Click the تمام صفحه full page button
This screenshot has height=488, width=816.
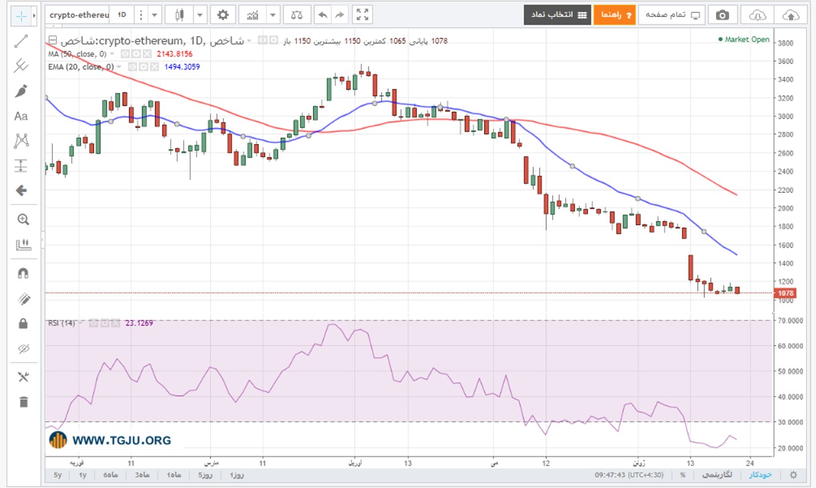point(671,15)
